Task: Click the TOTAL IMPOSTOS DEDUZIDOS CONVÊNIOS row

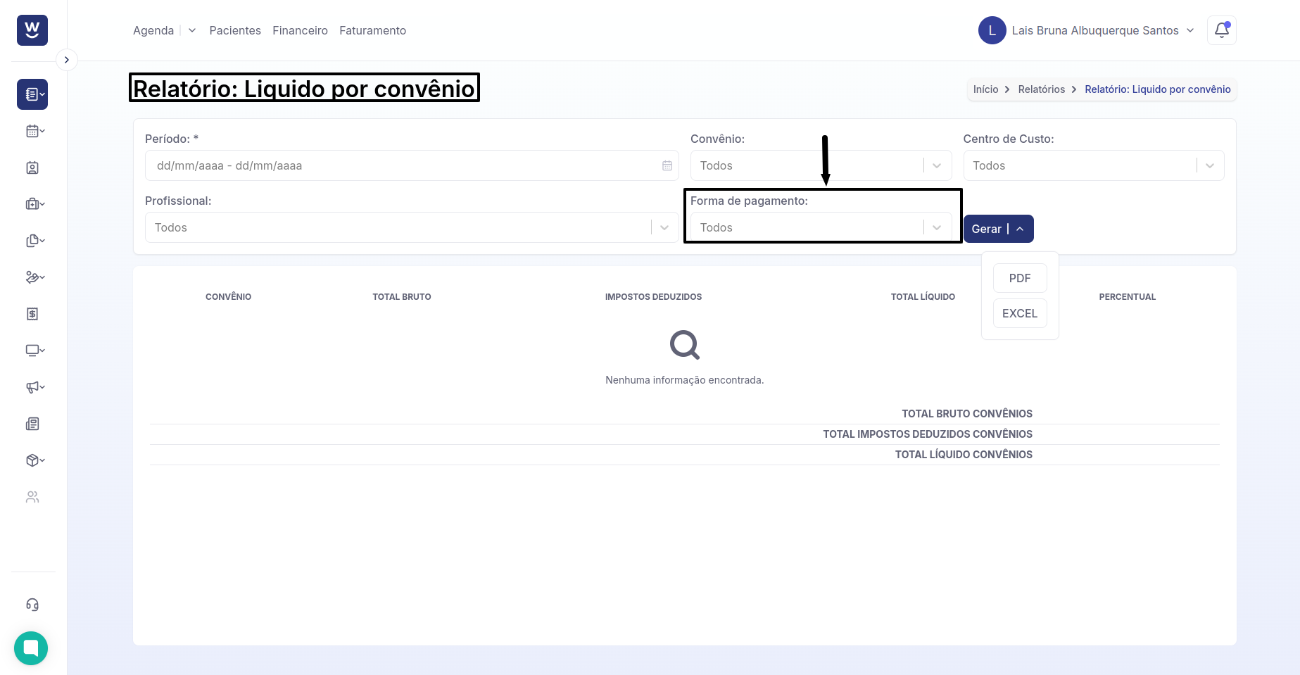Action: [685, 434]
